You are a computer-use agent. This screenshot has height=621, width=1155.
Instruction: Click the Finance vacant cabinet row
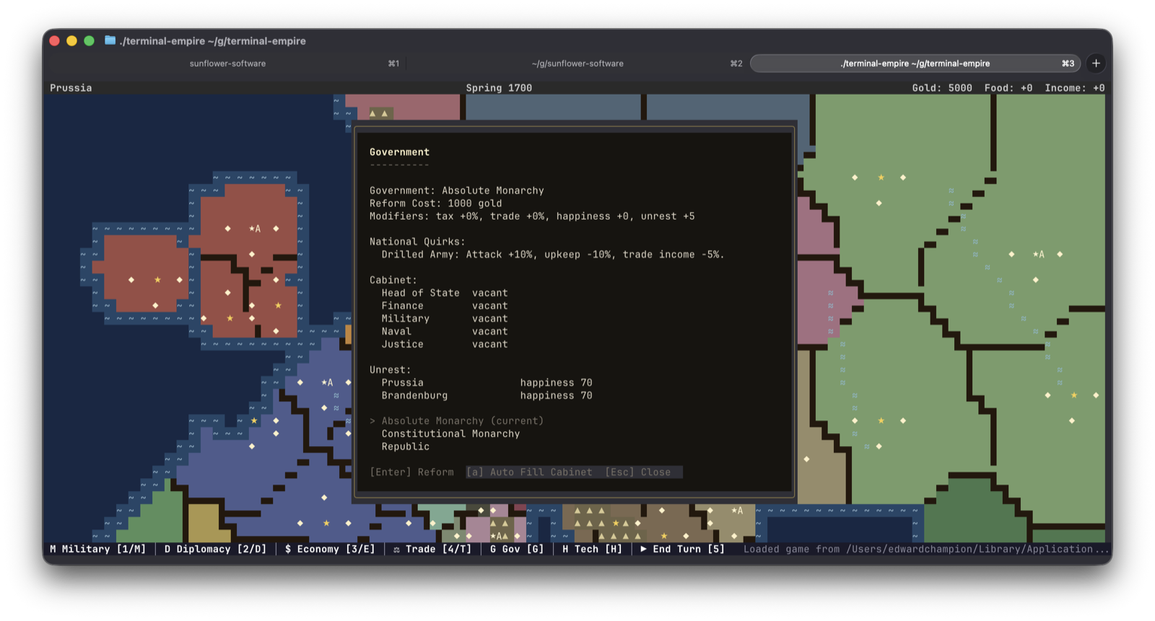coord(445,306)
